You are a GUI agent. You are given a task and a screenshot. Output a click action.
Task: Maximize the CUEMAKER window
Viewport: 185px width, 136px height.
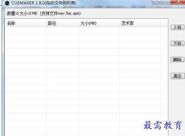pos(166,2)
